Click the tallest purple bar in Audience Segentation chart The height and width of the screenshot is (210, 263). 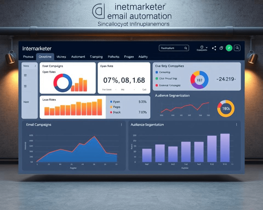pyautogui.click(x=225, y=148)
